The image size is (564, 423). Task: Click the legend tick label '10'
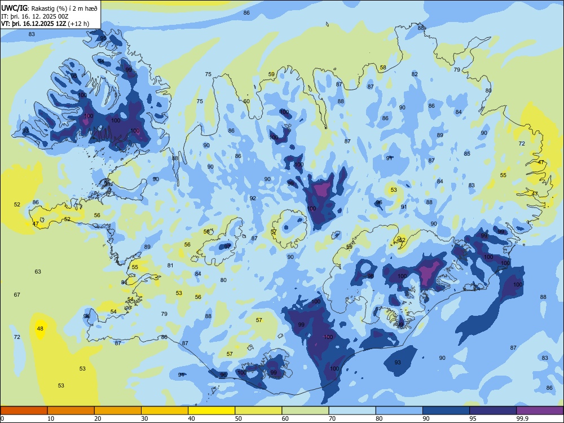click(x=51, y=418)
